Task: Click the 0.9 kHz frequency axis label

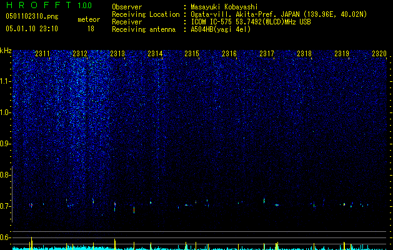Action: [x=5, y=144]
